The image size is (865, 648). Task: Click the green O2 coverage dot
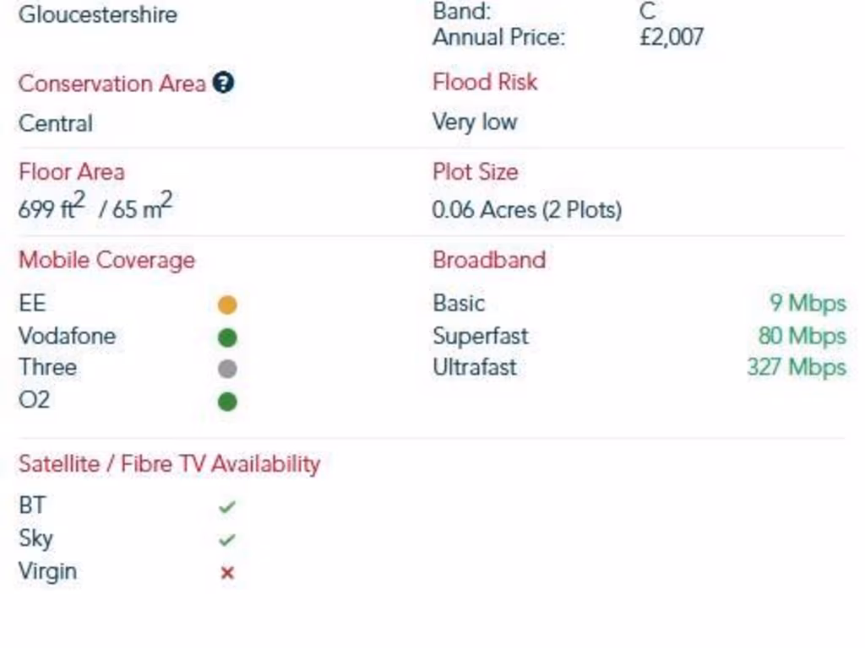(x=227, y=401)
